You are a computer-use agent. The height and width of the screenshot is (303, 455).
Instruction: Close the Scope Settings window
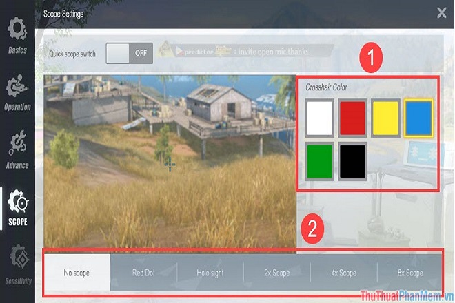click(442, 13)
